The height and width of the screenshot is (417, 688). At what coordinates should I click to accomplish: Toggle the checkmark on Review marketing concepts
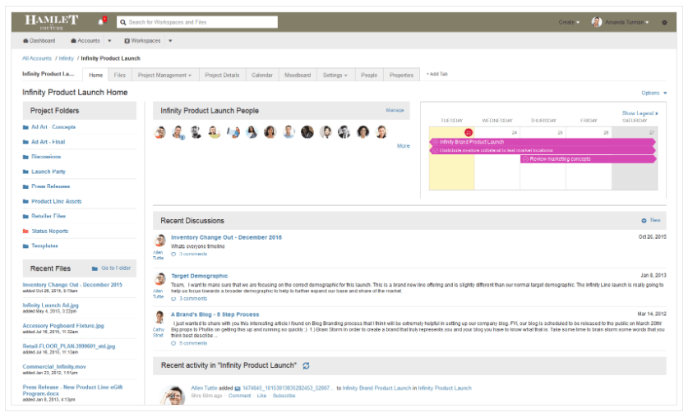click(x=525, y=159)
